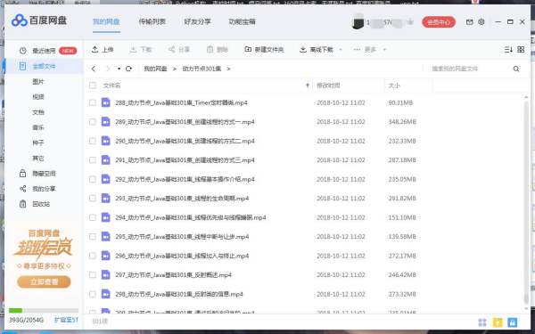
Task: Click the sort order icon at toolbar right
Action: (508, 50)
